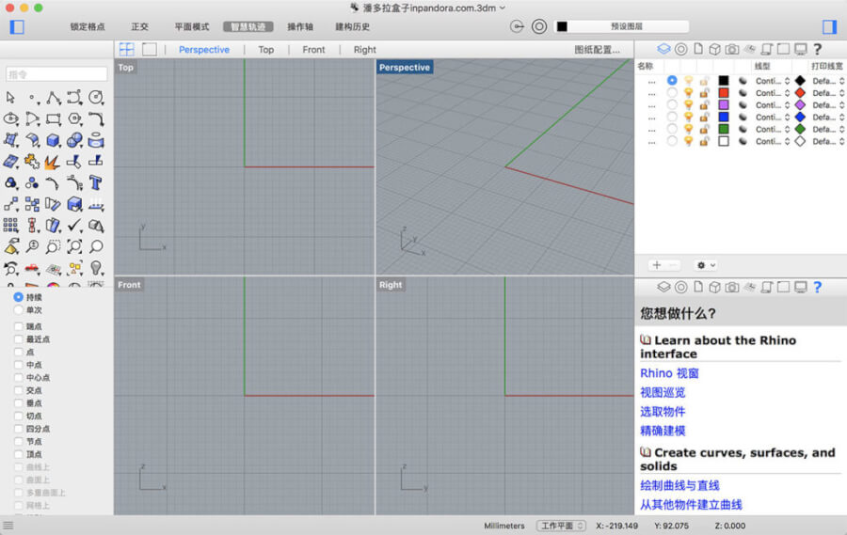Enable the 中点 snap checkbox
The image size is (847, 535).
pos(19,365)
